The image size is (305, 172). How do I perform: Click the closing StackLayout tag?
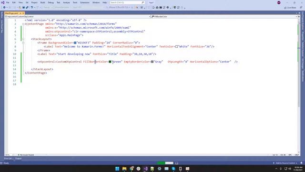42,69
